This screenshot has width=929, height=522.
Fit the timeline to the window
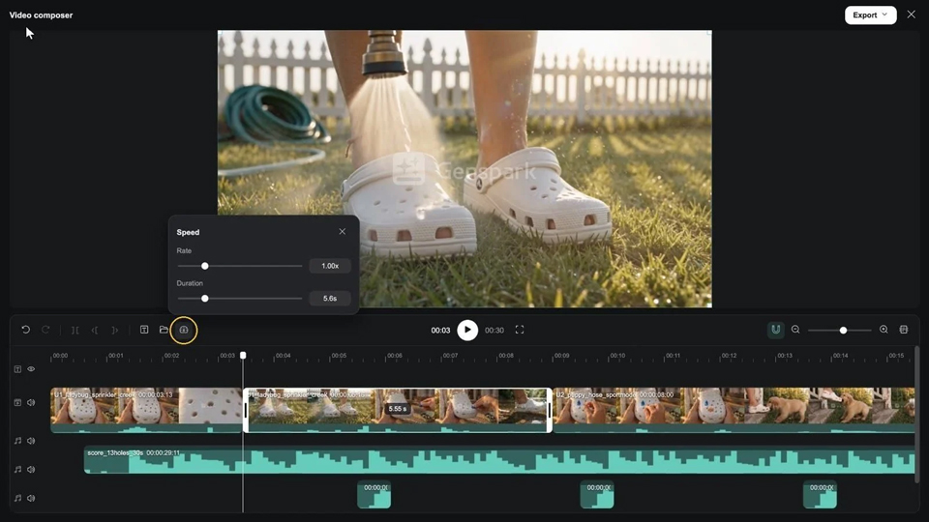pos(904,330)
